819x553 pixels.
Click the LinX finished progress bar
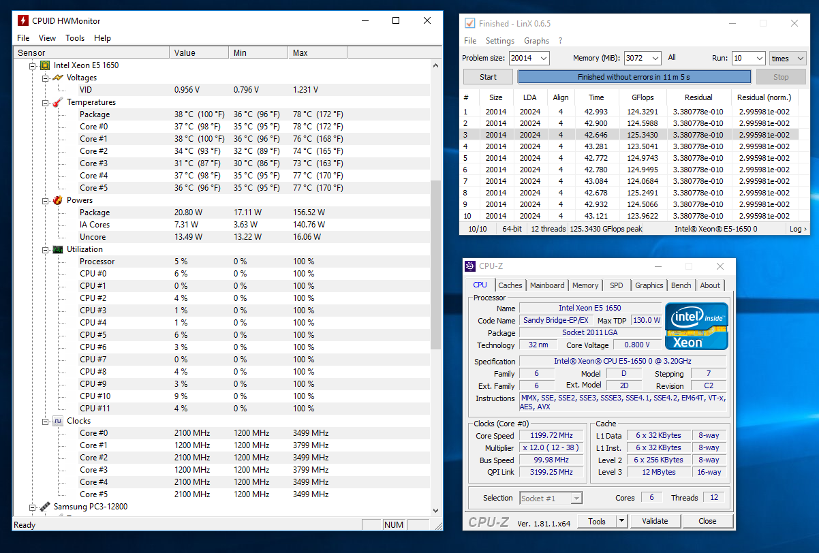[x=634, y=77]
